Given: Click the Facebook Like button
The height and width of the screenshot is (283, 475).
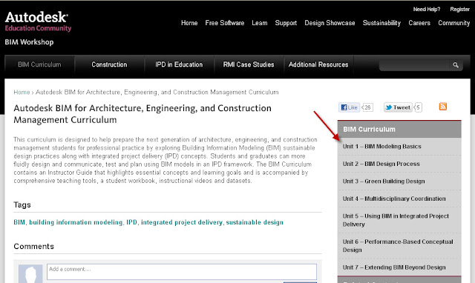Looking at the screenshot, I should (x=349, y=107).
